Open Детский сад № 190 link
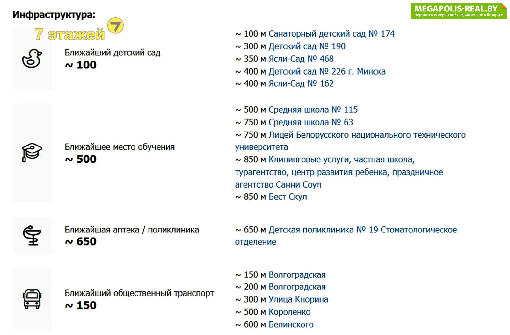Screen dimensions: 510x335 [x=307, y=46]
